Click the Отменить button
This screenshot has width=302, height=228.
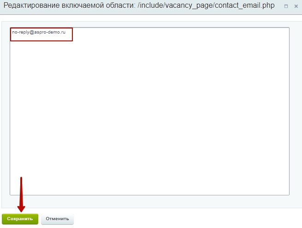click(x=57, y=219)
